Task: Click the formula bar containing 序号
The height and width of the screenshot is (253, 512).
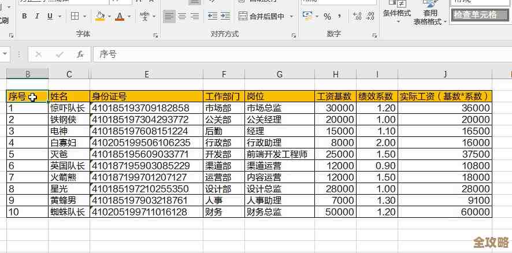Action: click(x=302, y=54)
